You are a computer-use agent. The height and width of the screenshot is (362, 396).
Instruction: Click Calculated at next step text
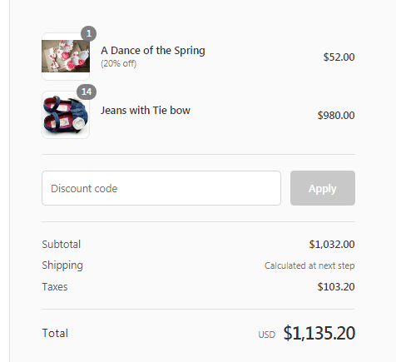[x=309, y=265]
